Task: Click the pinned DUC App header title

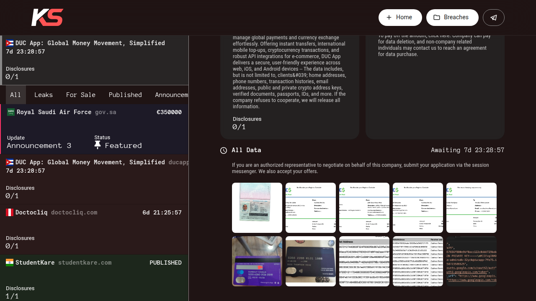Action: [x=90, y=43]
